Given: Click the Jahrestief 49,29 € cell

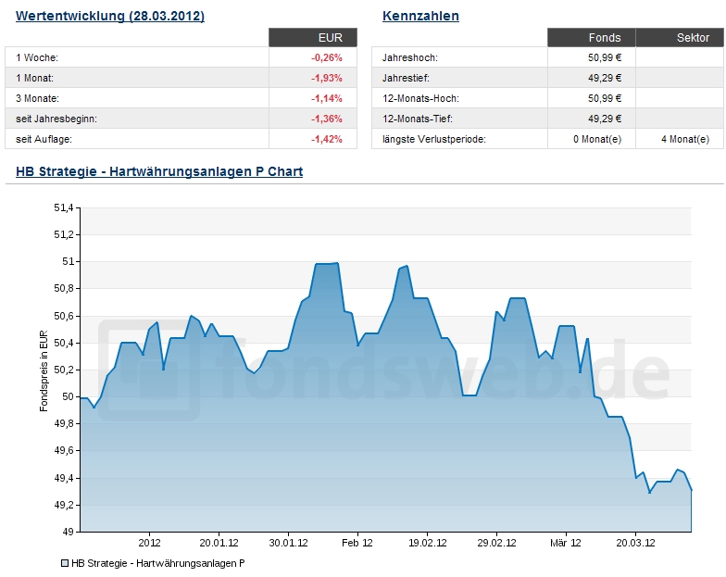Looking at the screenshot, I should 591,78.
